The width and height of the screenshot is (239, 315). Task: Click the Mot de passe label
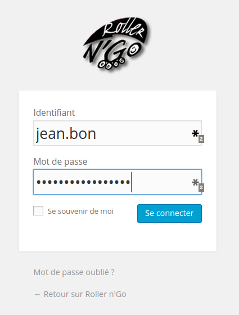61,162
